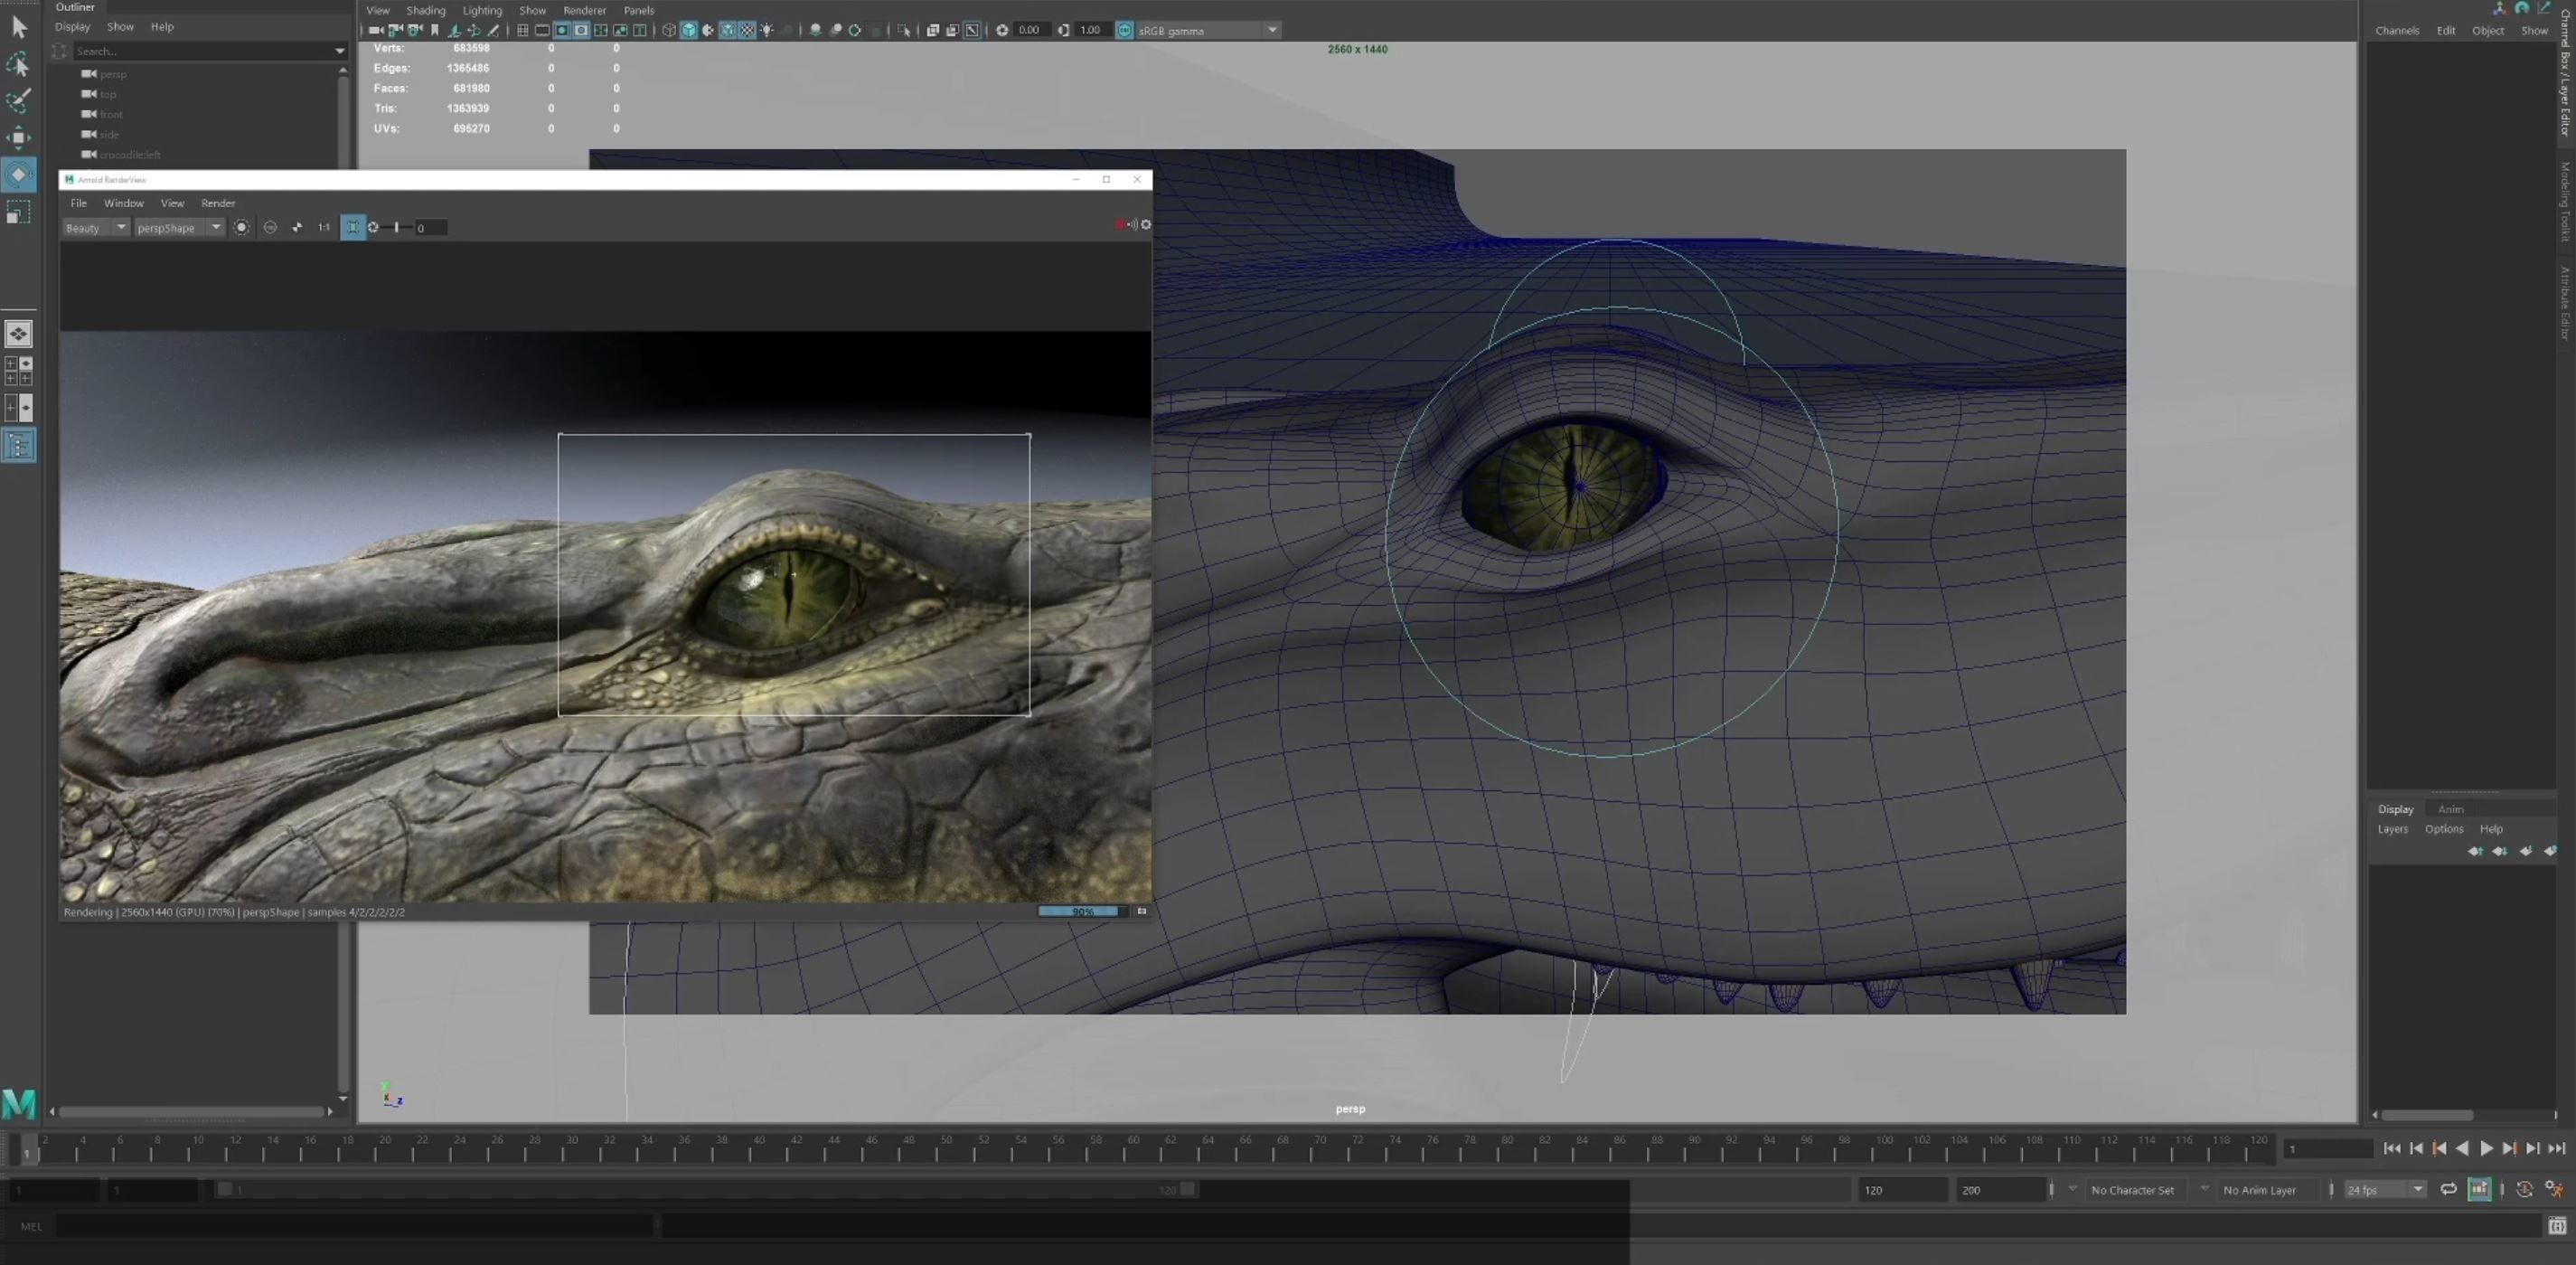Open the Outliner Display menu
Screen dimensions: 2576x1265
point(72,27)
